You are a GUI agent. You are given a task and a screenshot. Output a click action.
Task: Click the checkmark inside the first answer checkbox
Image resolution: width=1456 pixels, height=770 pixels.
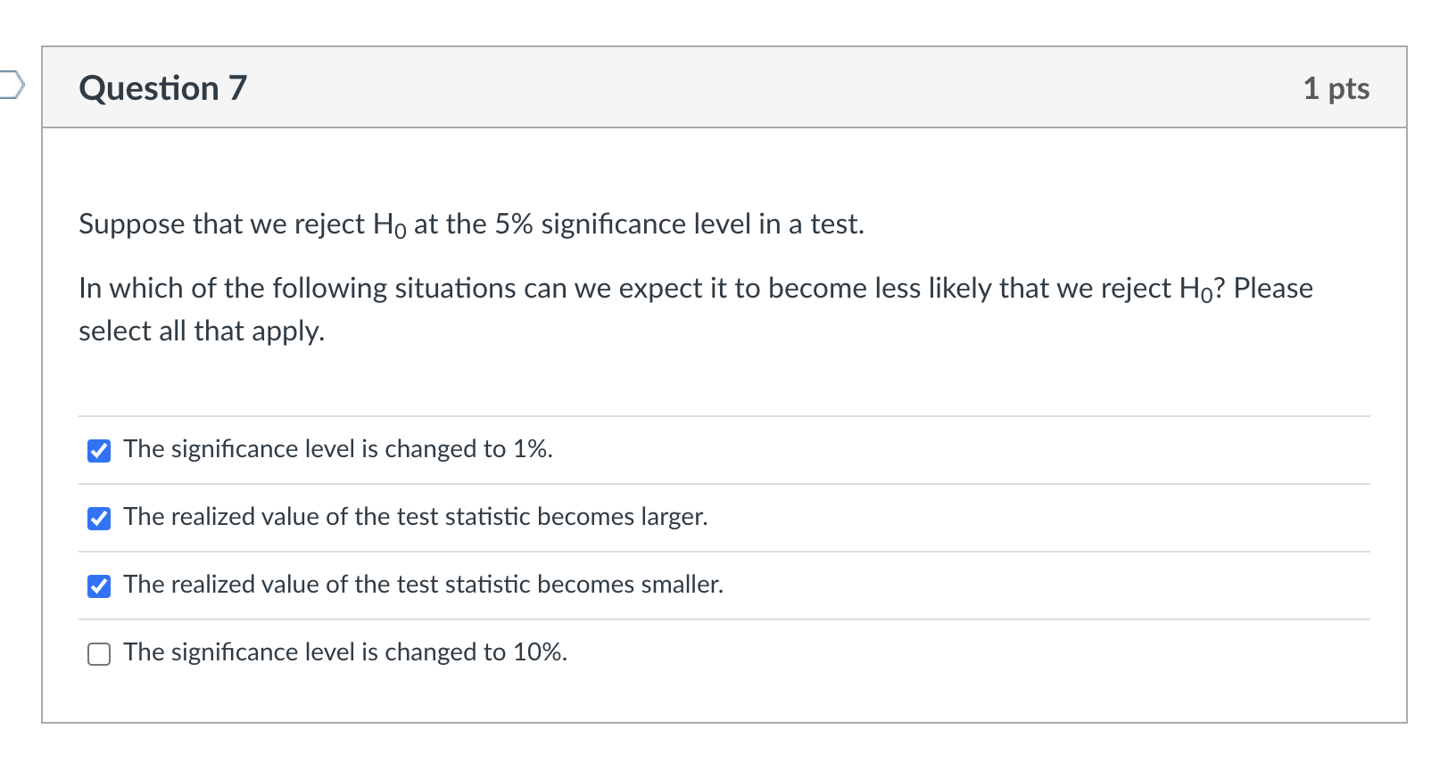click(x=98, y=451)
